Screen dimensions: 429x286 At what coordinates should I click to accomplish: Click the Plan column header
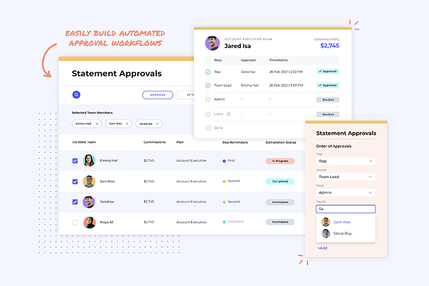(180, 142)
